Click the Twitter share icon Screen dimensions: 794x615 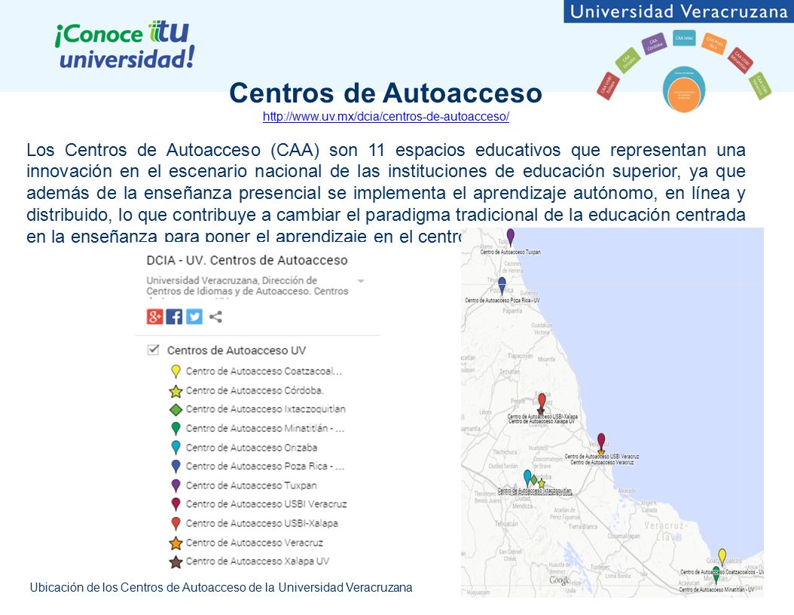pos(194,317)
